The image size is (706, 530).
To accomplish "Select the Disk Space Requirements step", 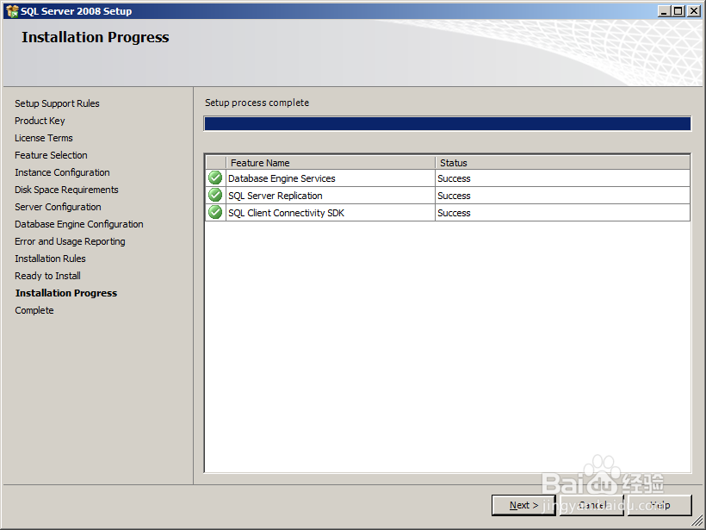I will [x=66, y=190].
